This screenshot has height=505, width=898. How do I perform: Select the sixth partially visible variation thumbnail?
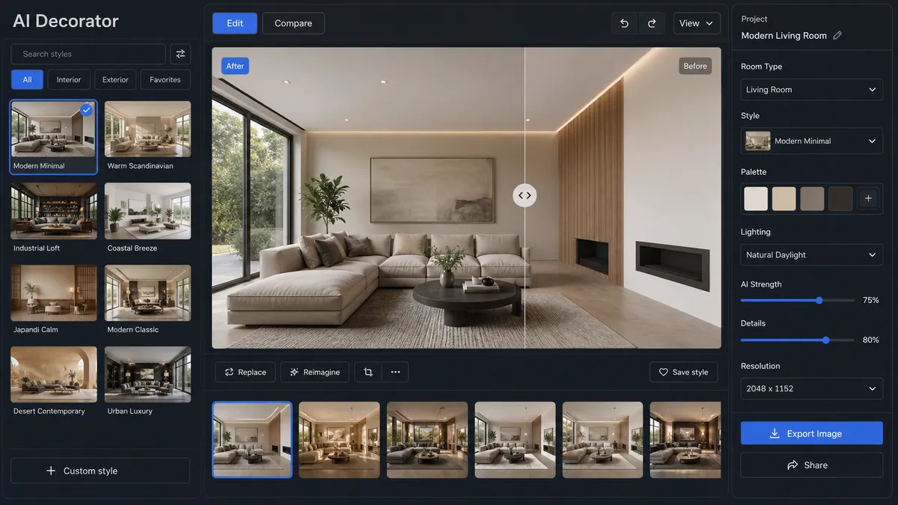(x=685, y=440)
